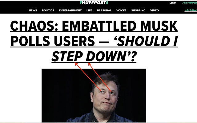Viewport: 197px width, 123px height.
Task: Click the left red arrowhead under the headline
Action: (76, 64)
